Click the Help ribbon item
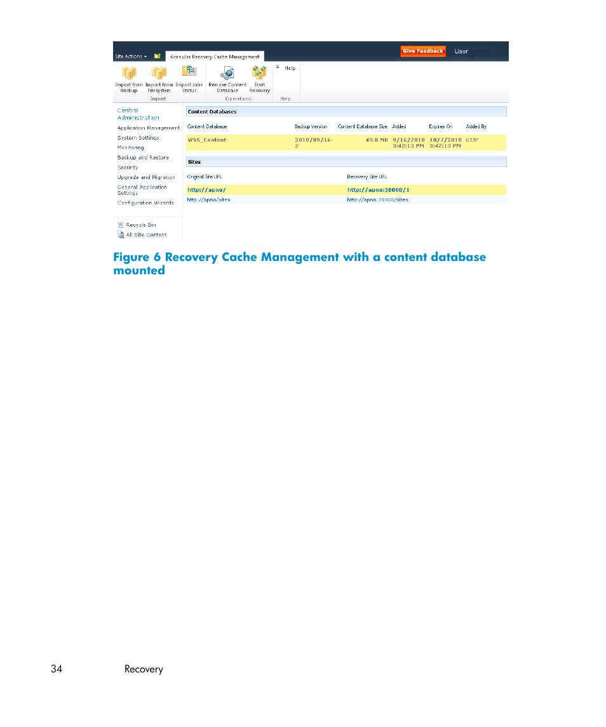 click(x=290, y=68)
